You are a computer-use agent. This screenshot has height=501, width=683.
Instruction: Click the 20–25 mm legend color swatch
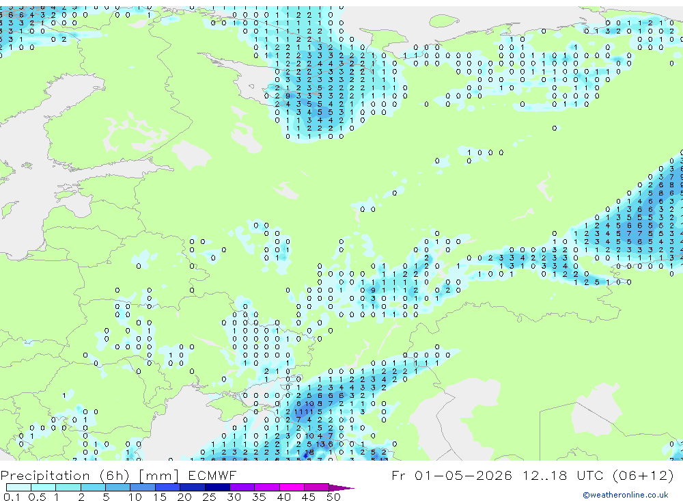pos(192,487)
